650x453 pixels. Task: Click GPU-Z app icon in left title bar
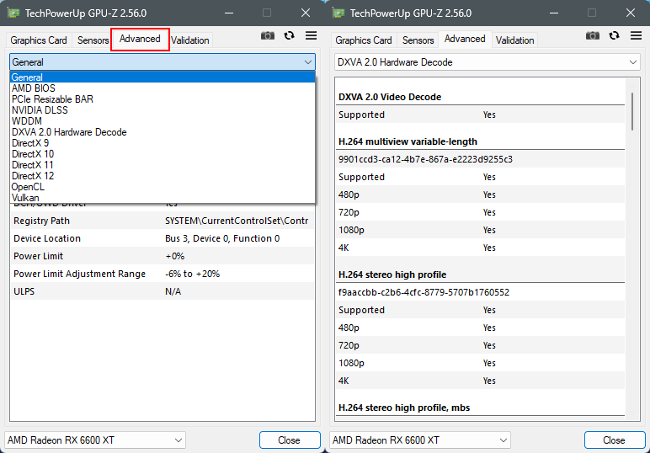13,13
